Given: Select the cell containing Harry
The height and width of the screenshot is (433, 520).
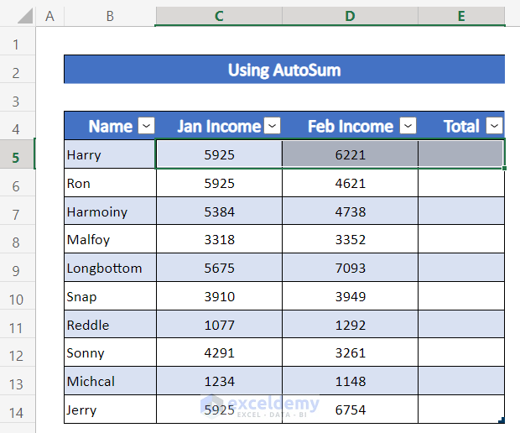Looking at the screenshot, I should (110, 154).
